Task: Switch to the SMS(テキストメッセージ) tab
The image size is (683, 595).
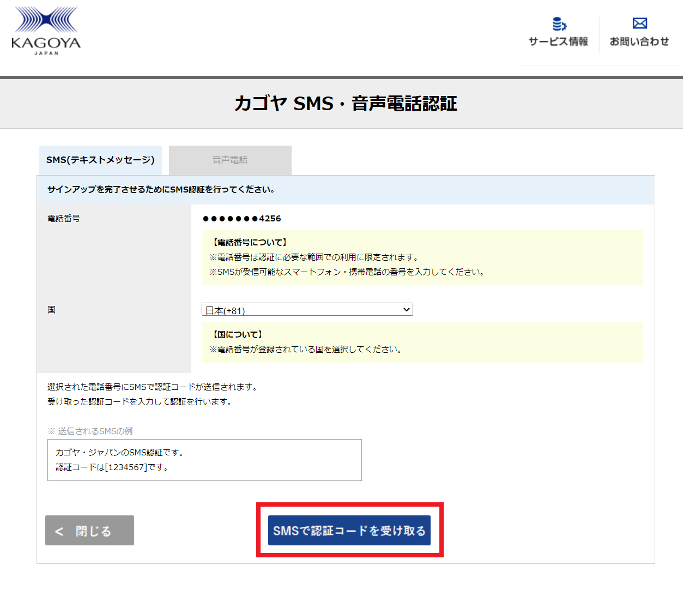Action: click(100, 160)
